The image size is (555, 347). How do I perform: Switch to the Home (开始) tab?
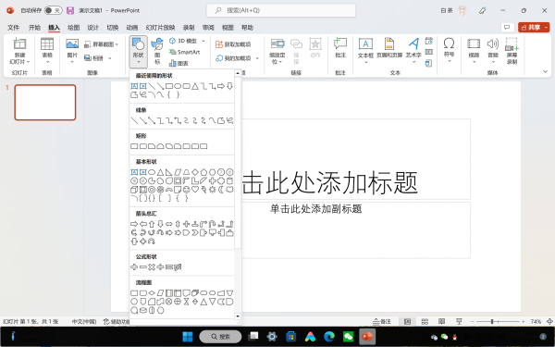coord(34,28)
